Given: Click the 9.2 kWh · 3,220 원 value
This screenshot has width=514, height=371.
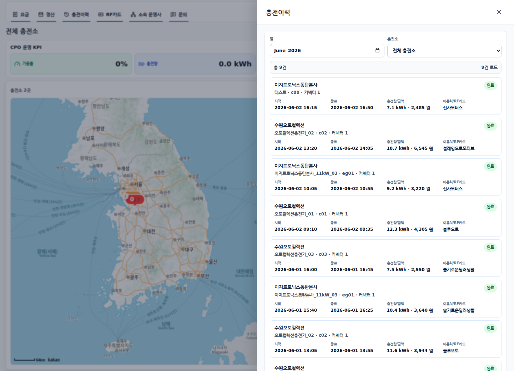Looking at the screenshot, I should (408, 189).
